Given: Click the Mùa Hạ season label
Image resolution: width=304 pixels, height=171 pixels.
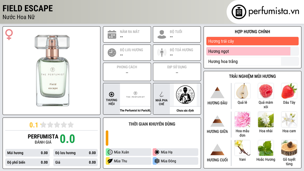Looking at the screenshot, I should (167, 152).
